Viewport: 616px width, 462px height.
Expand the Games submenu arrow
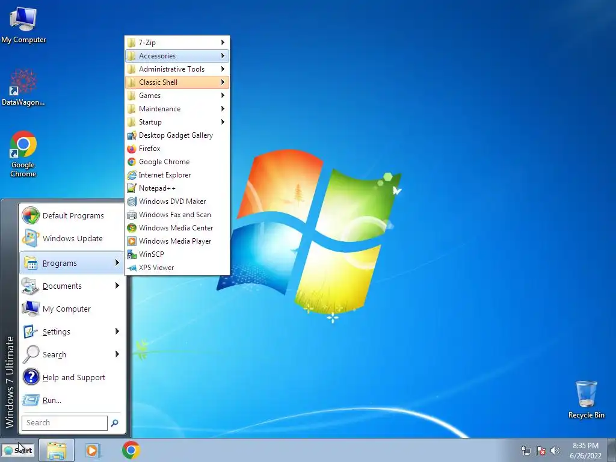223,96
